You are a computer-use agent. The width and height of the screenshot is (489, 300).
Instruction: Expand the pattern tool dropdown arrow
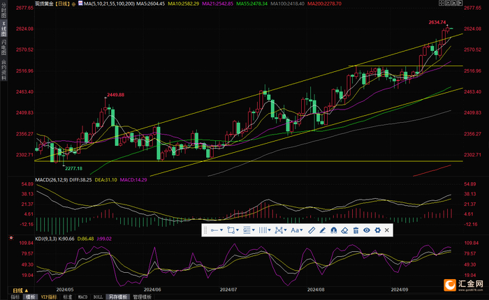[x=285, y=230]
